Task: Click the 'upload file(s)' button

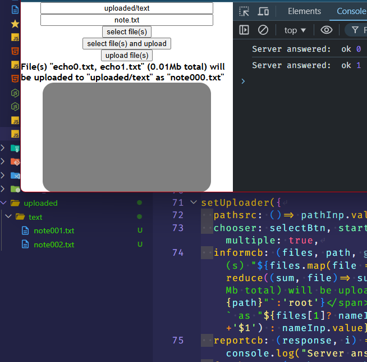Action: (x=127, y=55)
